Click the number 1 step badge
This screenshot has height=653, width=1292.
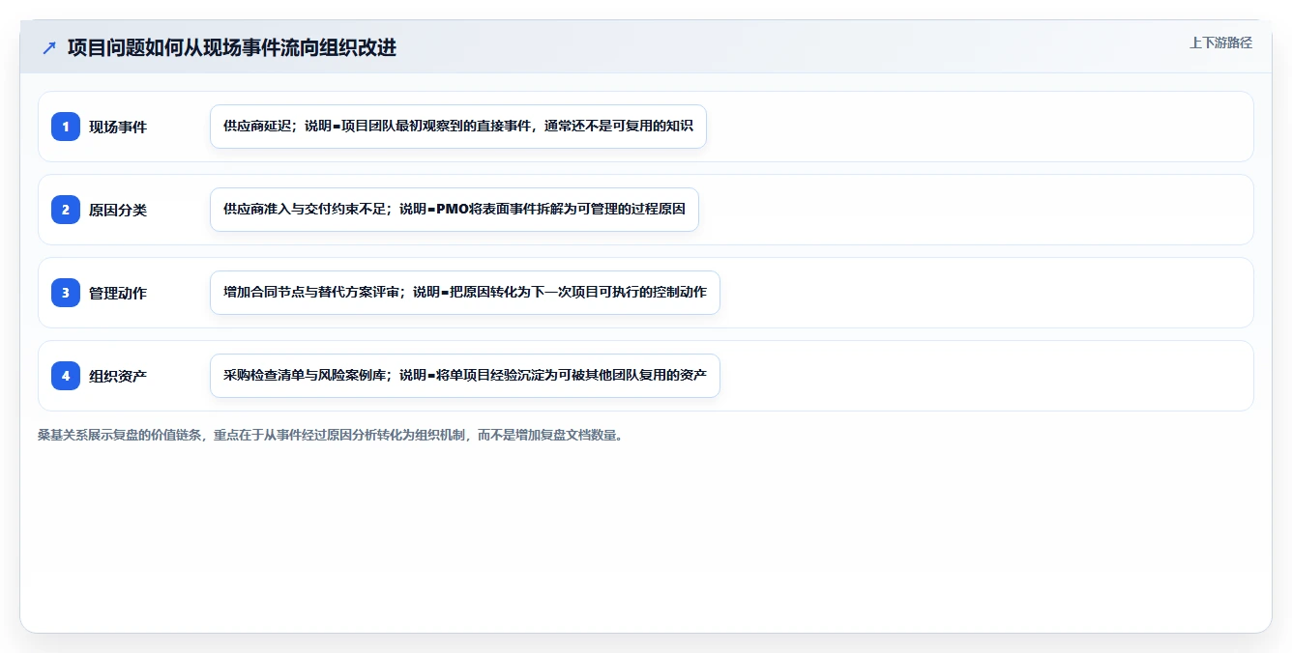(x=66, y=127)
